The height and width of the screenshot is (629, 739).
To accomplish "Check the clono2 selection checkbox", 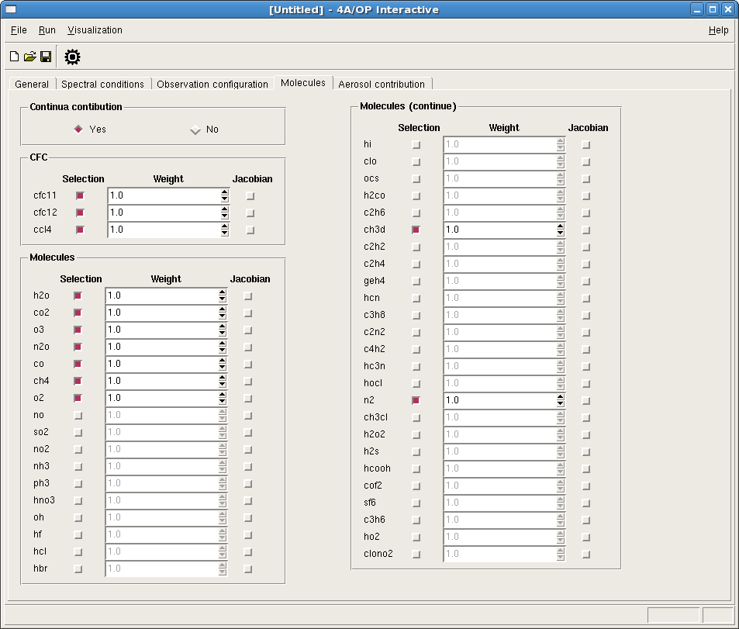I will click(416, 554).
